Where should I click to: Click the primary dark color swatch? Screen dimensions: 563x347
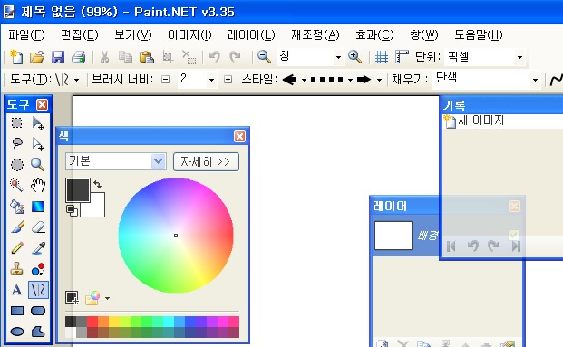[x=78, y=190]
